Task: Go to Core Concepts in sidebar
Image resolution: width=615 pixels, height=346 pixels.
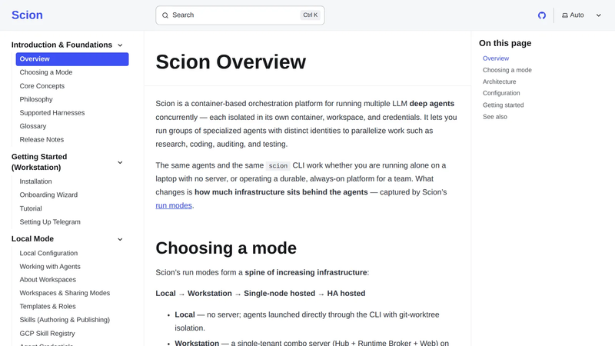Action: [x=42, y=86]
